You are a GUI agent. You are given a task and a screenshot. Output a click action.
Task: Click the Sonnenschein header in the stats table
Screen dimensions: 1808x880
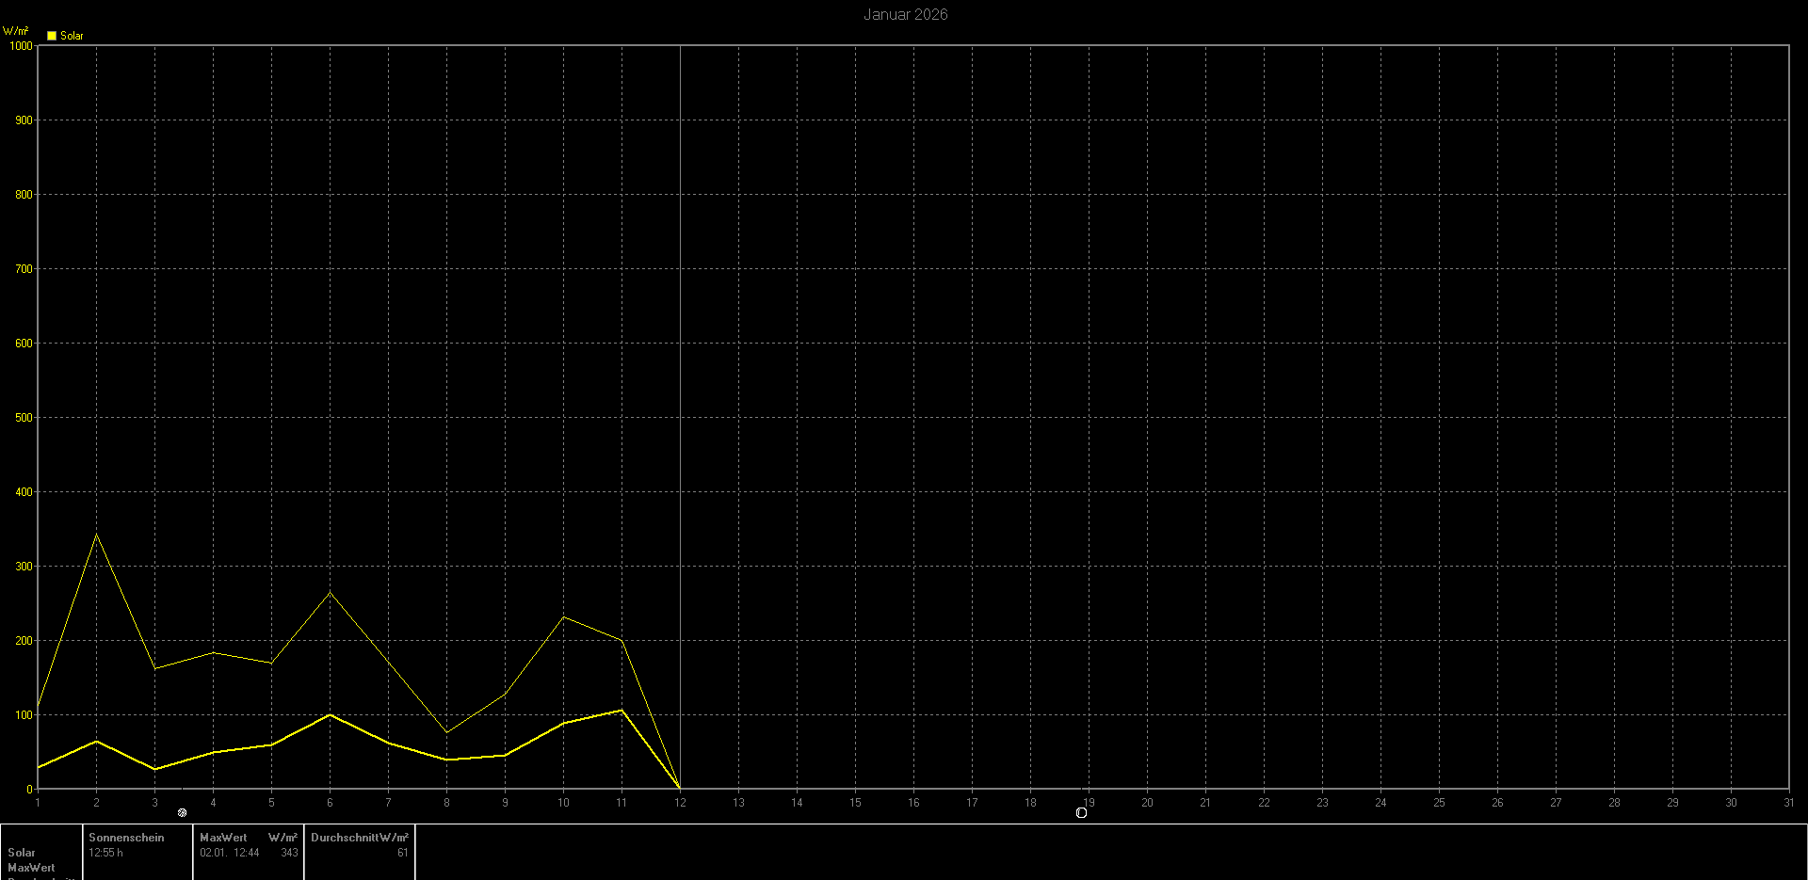tap(126, 838)
